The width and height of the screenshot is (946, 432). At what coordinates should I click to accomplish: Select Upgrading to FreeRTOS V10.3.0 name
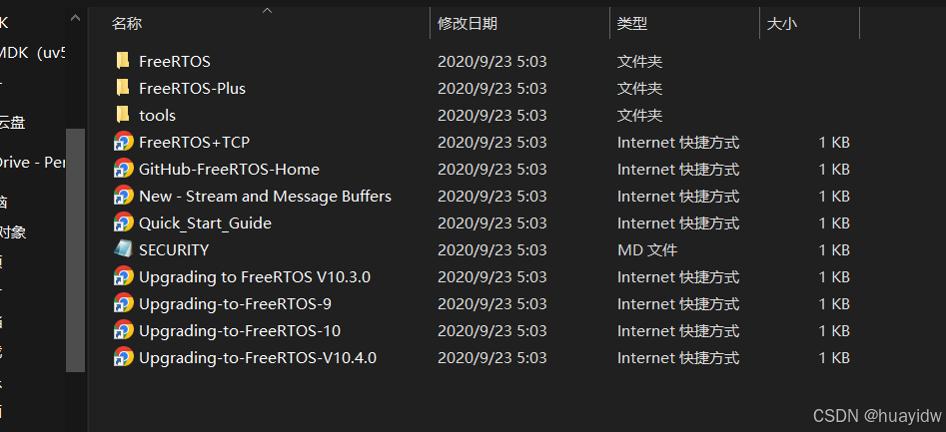(255, 277)
